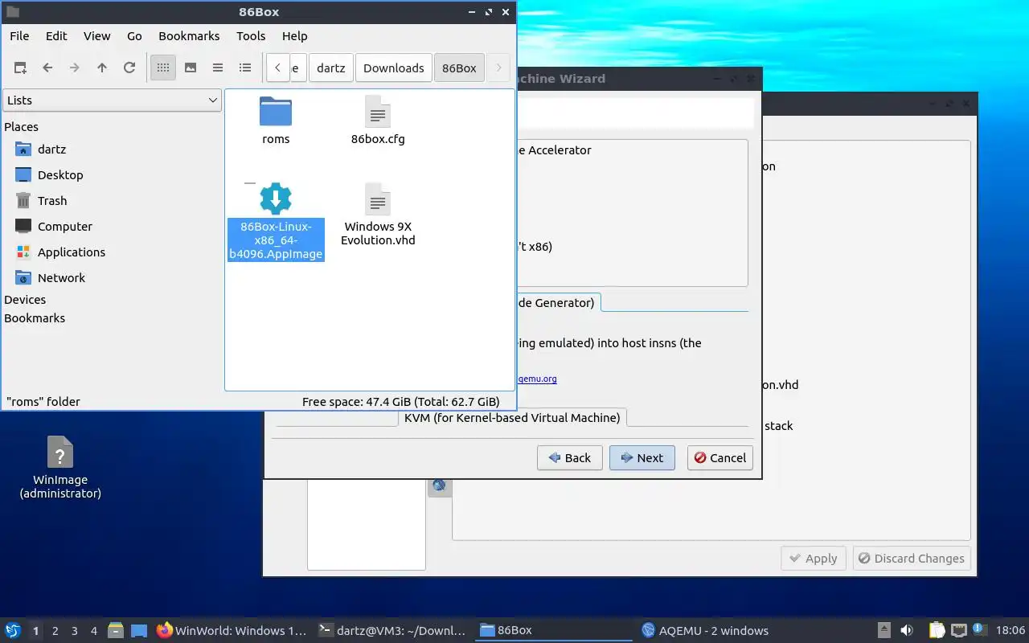1029x643 pixels.
Task: Open the View menu
Action: click(x=96, y=36)
